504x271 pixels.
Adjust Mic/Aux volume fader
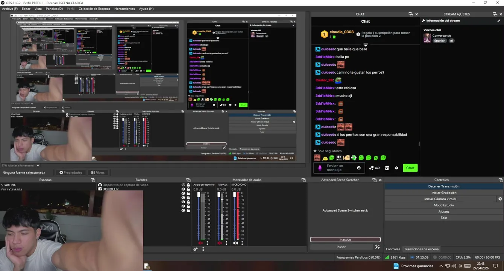219,195
